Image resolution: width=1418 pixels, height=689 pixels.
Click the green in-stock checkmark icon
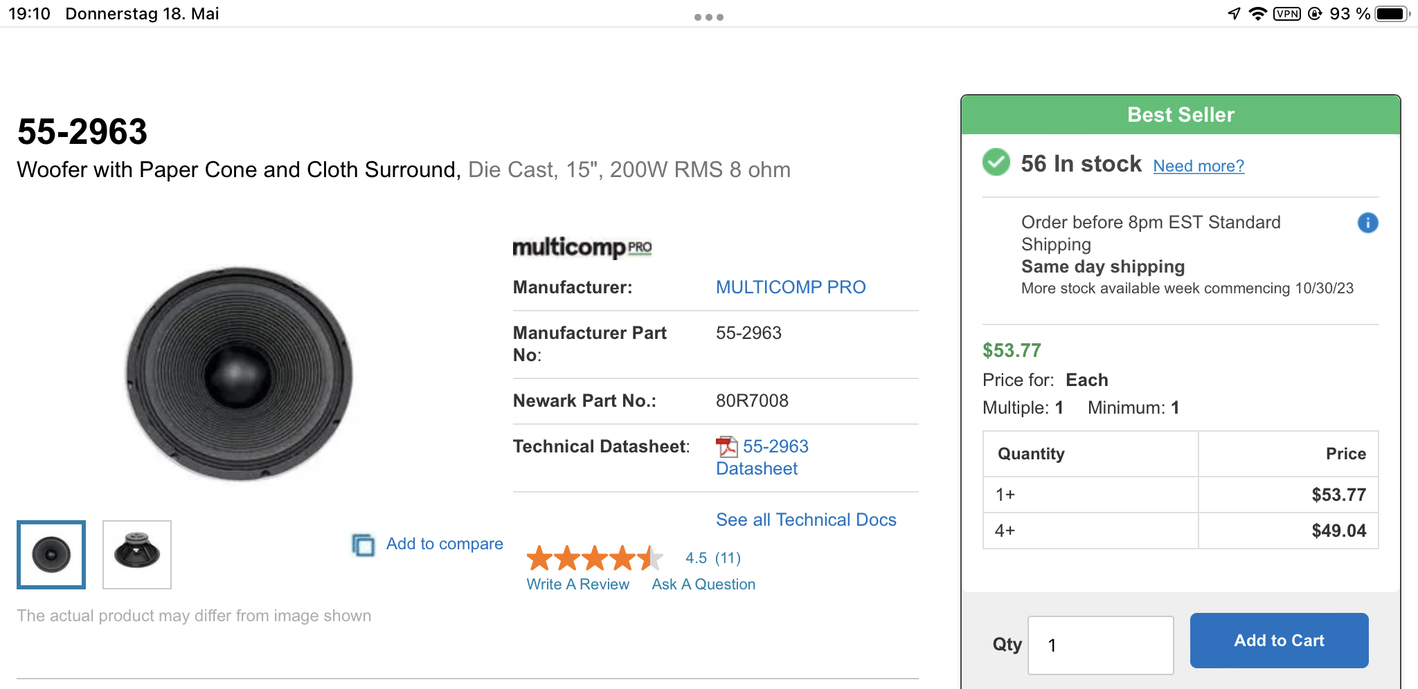coord(996,163)
